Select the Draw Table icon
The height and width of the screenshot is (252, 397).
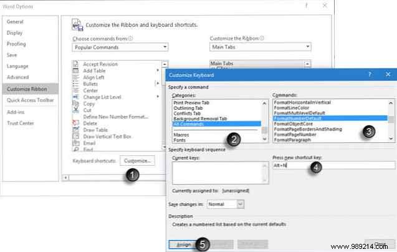pyautogui.click(x=75, y=130)
